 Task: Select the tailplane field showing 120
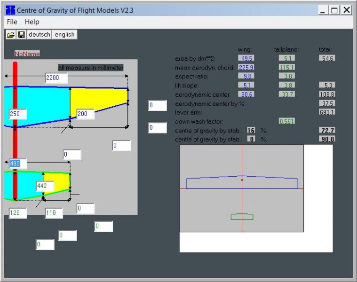click(18, 213)
